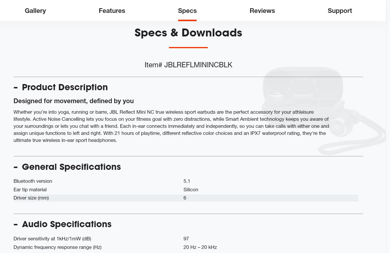Click the page vertical scrollbar

(x=388, y=126)
